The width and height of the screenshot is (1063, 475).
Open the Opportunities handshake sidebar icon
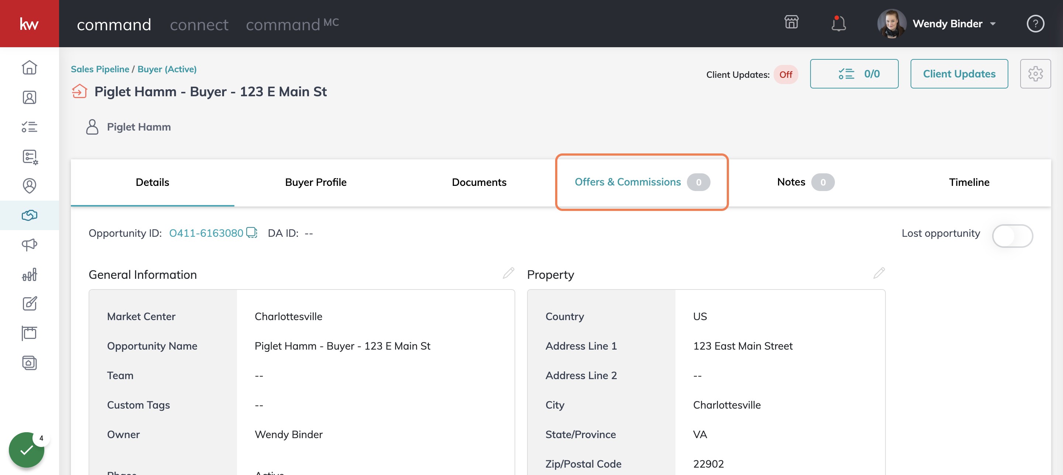[29, 215]
